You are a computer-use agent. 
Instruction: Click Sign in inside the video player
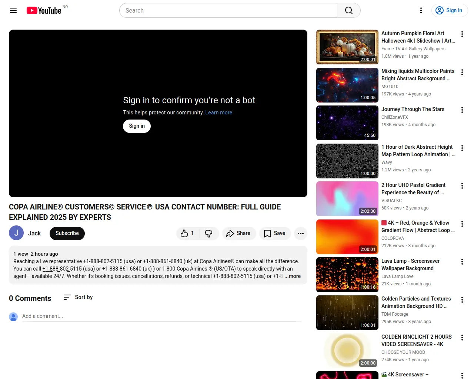click(x=137, y=126)
